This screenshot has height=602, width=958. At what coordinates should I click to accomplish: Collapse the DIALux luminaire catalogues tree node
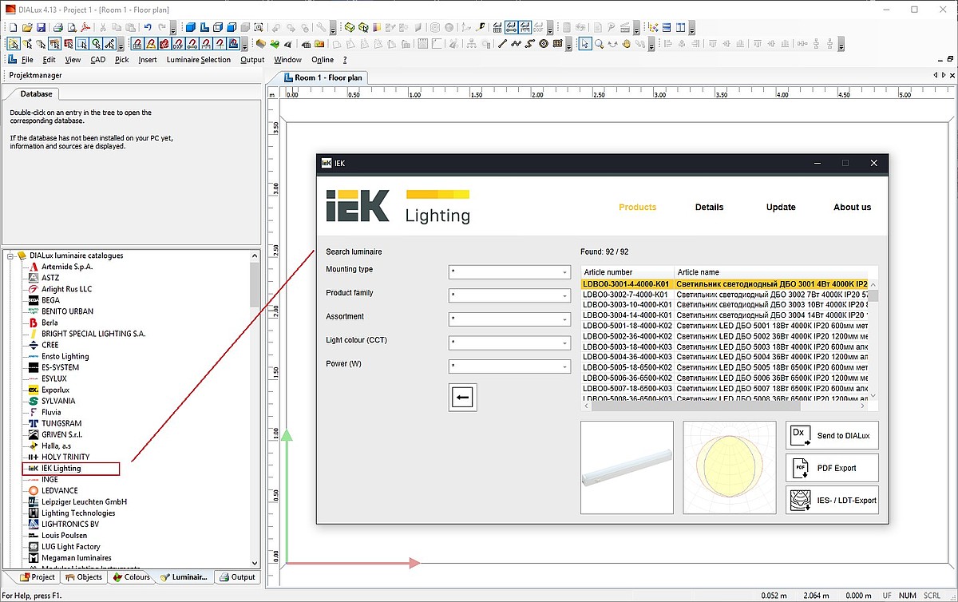point(10,255)
